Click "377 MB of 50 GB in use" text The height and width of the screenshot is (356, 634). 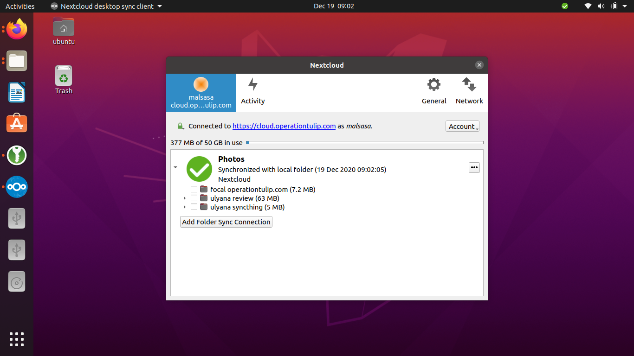pyautogui.click(x=207, y=143)
